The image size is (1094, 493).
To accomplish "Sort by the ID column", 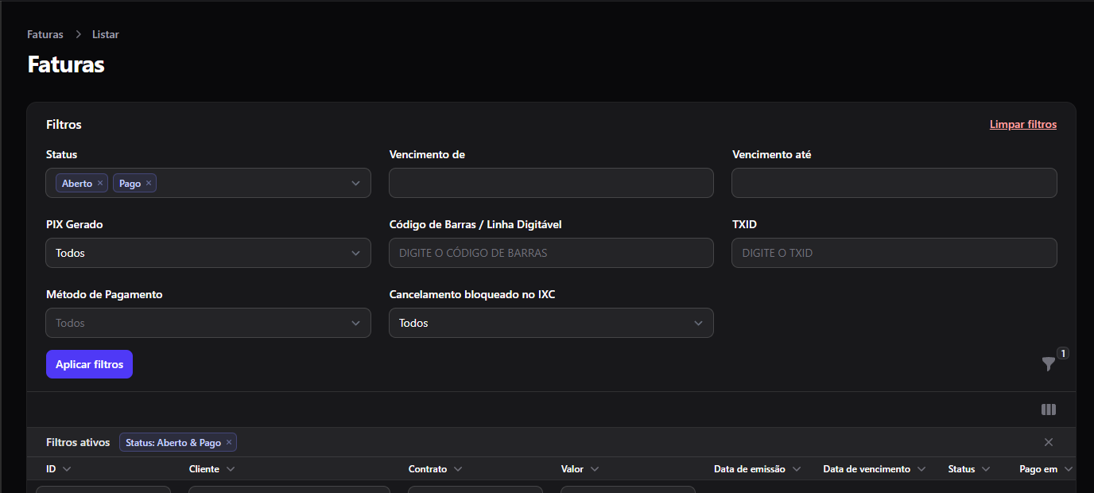I will (x=59, y=469).
